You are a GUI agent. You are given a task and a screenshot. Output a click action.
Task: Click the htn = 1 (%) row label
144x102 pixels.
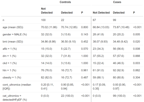9,70
